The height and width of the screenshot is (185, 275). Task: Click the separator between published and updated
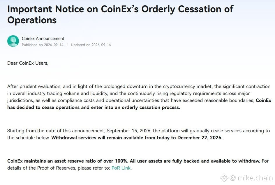click(67, 45)
